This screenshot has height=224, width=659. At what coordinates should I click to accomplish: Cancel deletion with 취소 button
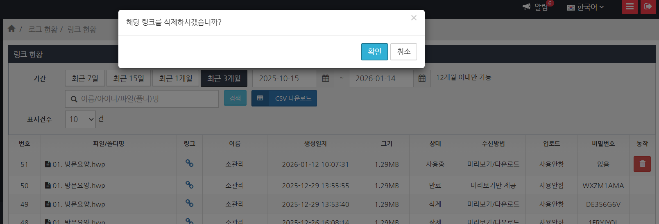[x=403, y=52]
